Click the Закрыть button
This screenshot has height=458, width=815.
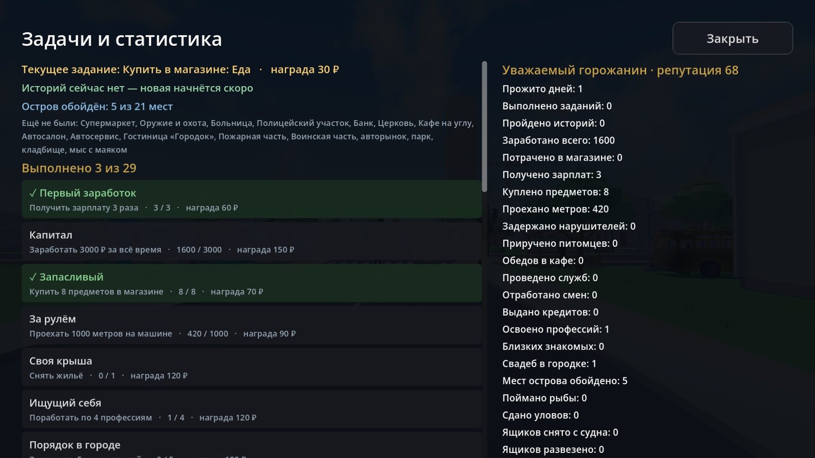click(732, 38)
